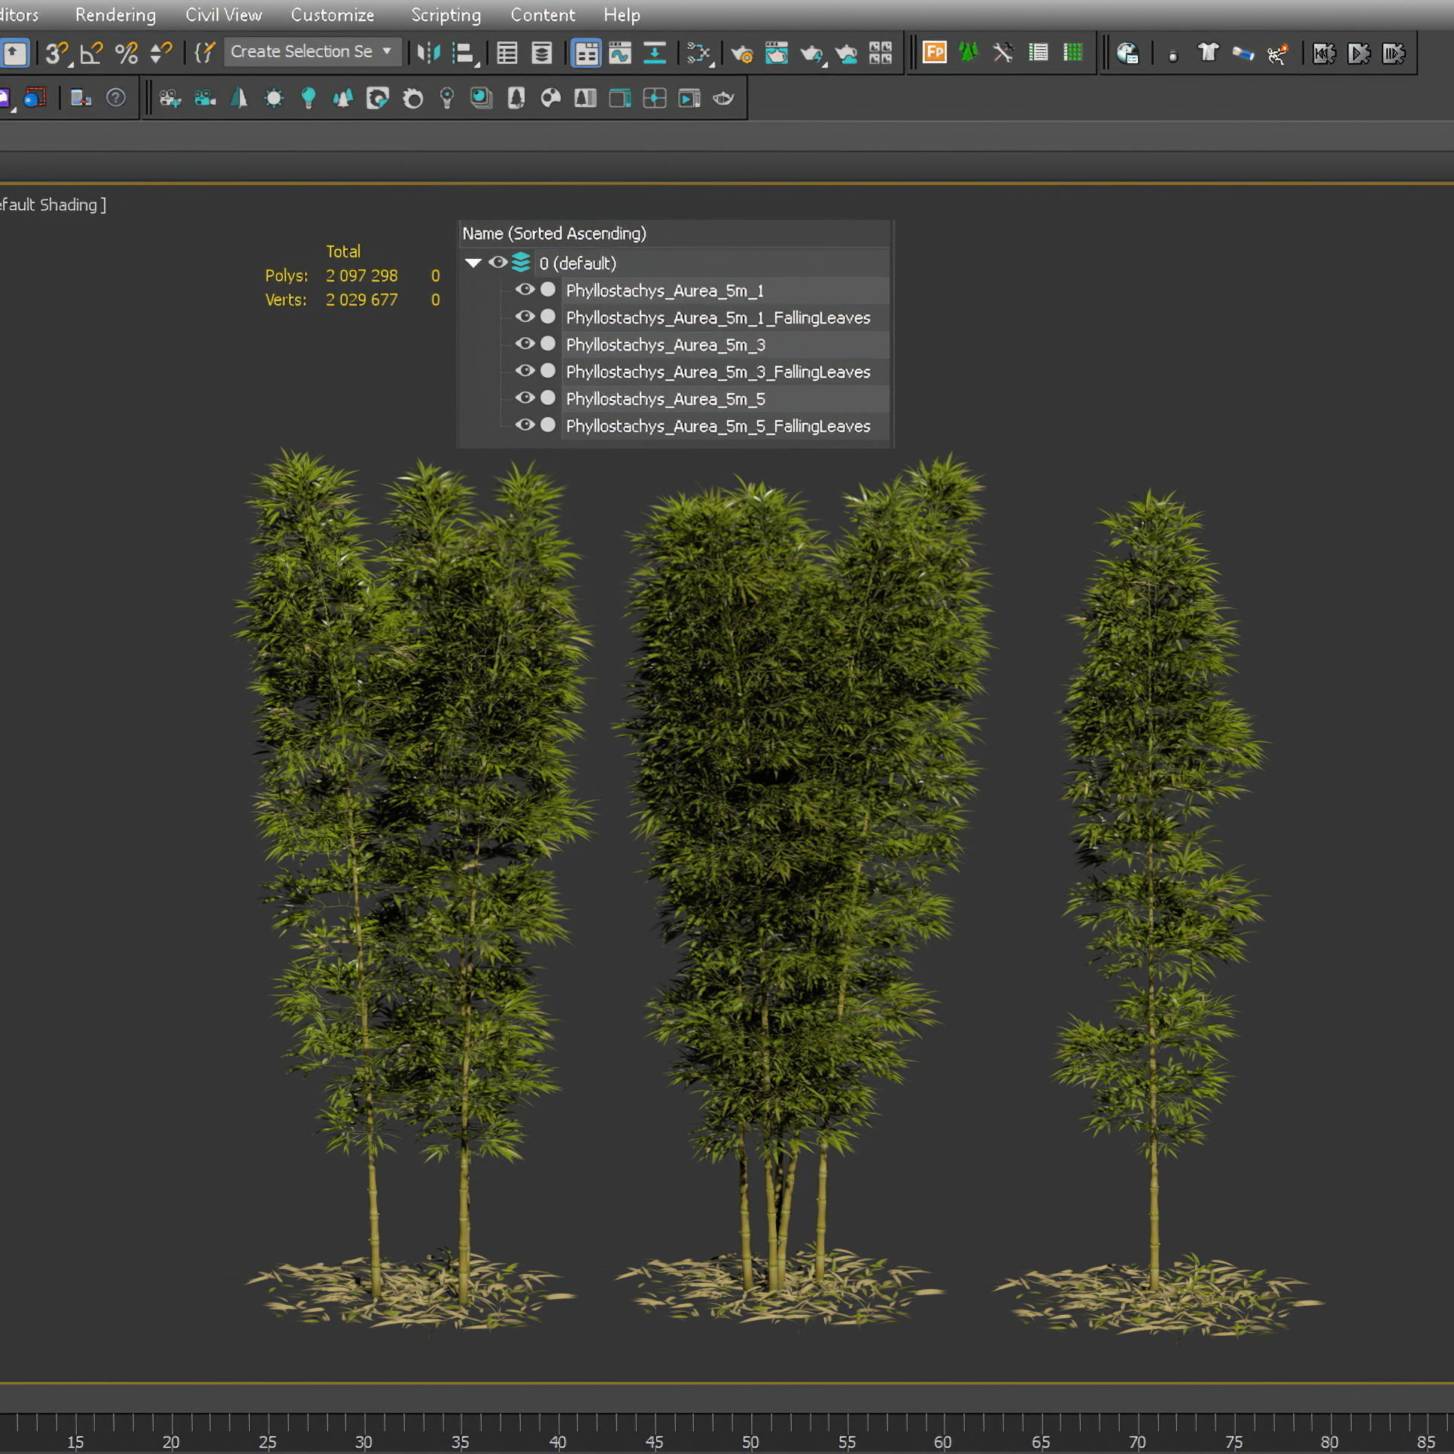Click the Mirror tool icon
This screenshot has height=1454, width=1454.
click(428, 53)
